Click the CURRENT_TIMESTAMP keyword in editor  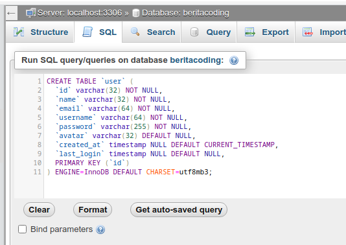tap(240, 145)
